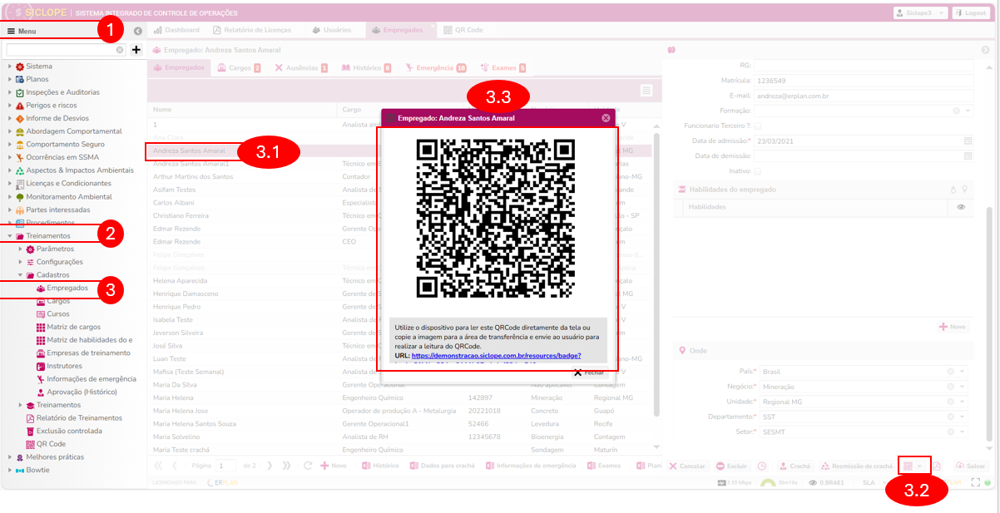Open Data de admissão calendar picker

click(968, 141)
